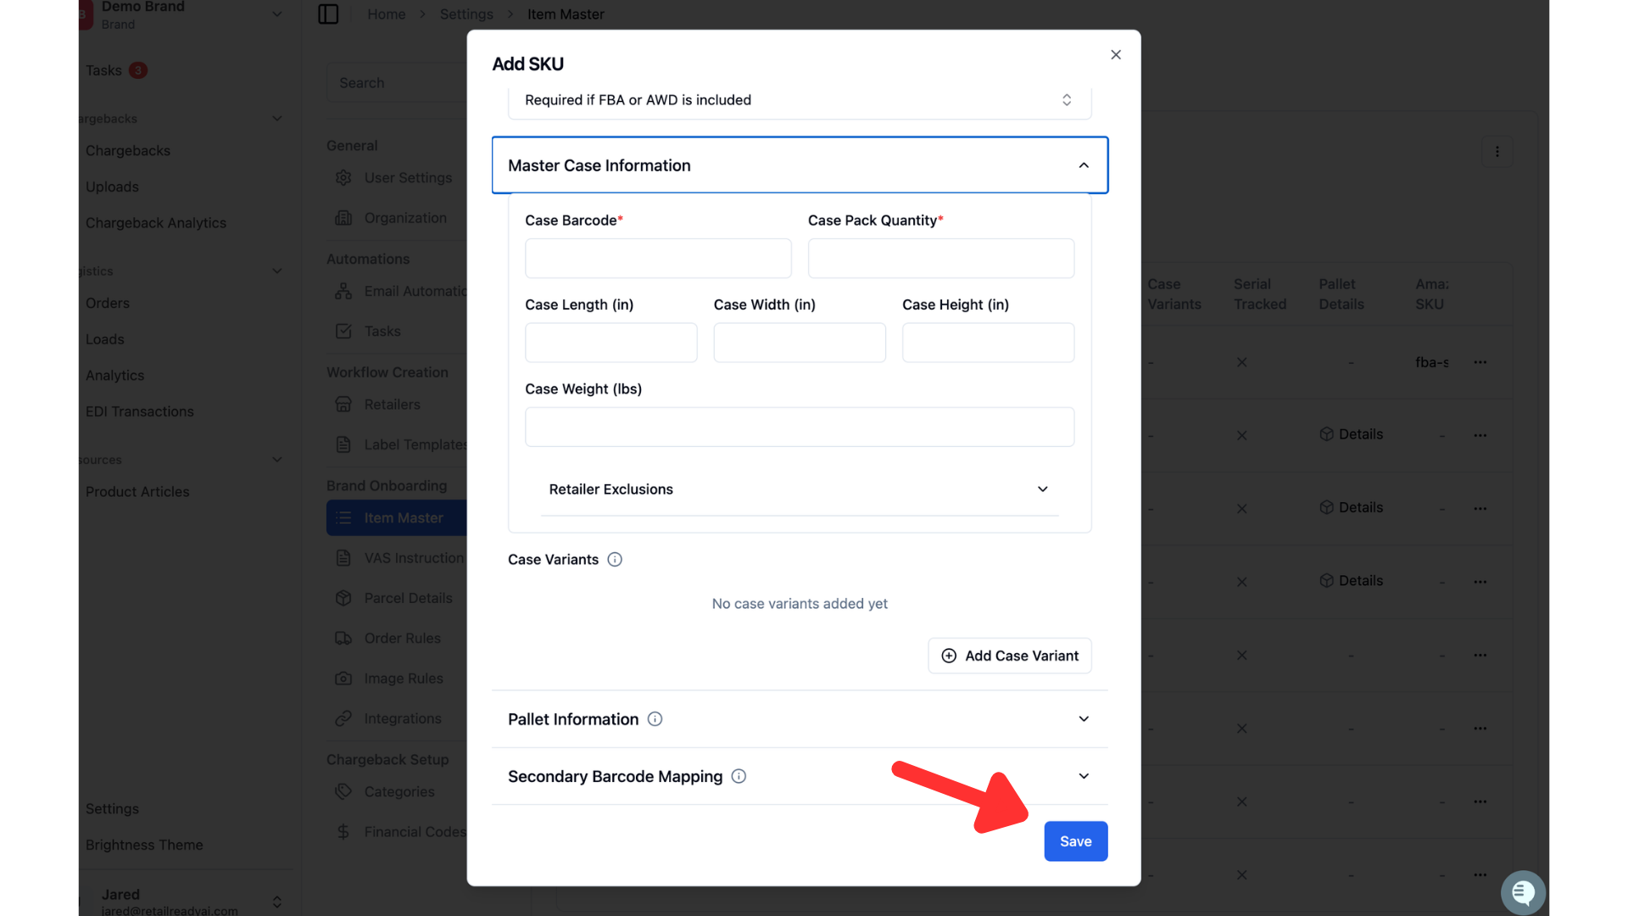1628x916 pixels.
Task: Focus the Case Width field
Action: (800, 343)
